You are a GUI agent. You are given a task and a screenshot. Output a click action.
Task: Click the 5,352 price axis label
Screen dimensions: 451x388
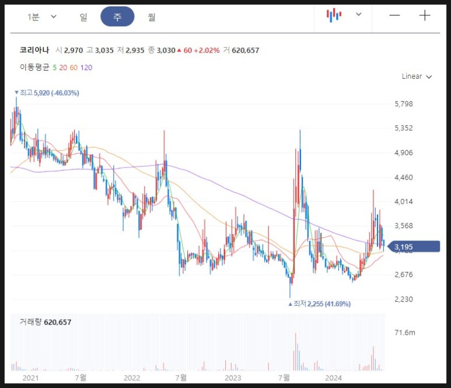click(404, 128)
